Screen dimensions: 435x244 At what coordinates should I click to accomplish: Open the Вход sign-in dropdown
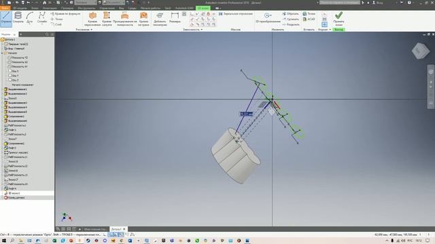pos(379,3)
